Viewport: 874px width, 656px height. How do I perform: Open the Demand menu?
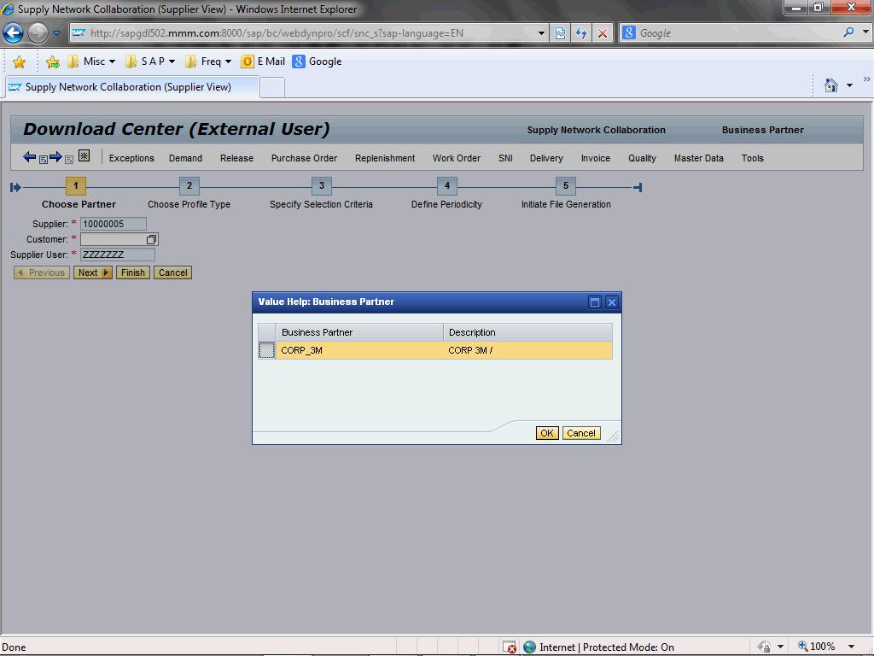(x=185, y=158)
